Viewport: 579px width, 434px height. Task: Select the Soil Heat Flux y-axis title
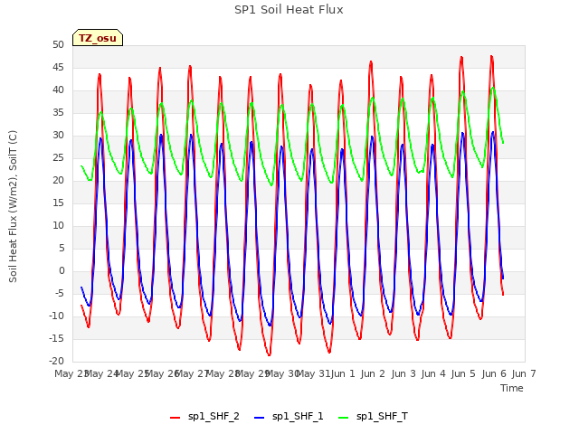click(x=13, y=206)
